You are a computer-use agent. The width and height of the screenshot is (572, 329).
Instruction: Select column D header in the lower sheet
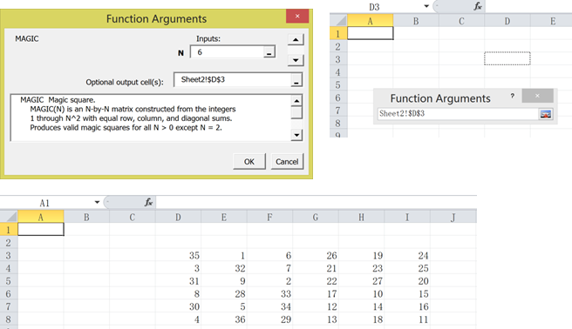pyautogui.click(x=178, y=218)
